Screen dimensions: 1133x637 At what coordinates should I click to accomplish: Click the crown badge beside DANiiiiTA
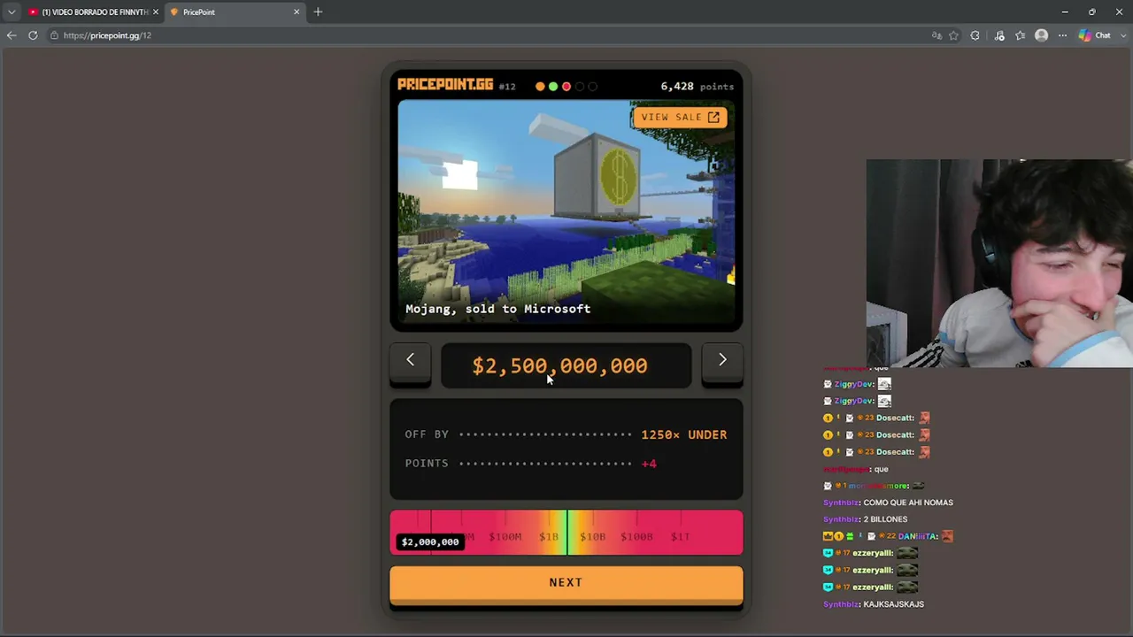tap(828, 536)
